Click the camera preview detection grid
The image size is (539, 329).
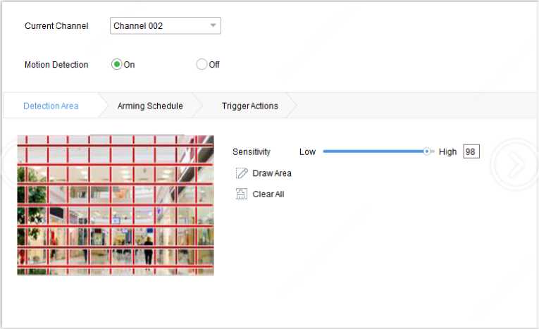coord(115,204)
